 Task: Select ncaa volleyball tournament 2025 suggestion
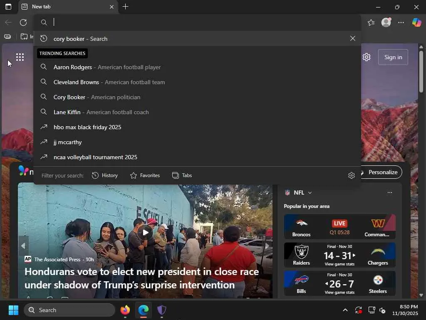(x=197, y=157)
